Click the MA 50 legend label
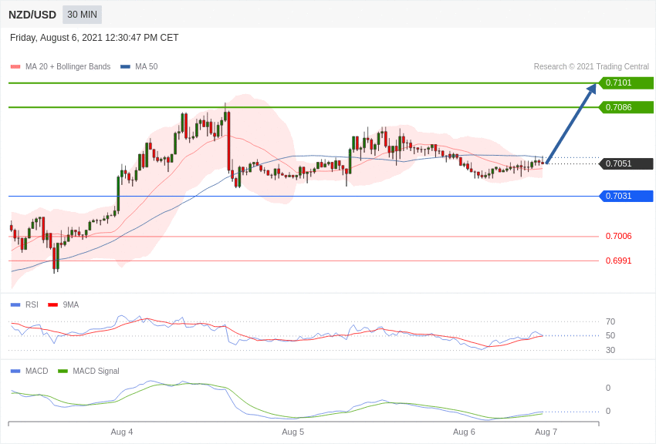The image size is (656, 444). click(147, 66)
